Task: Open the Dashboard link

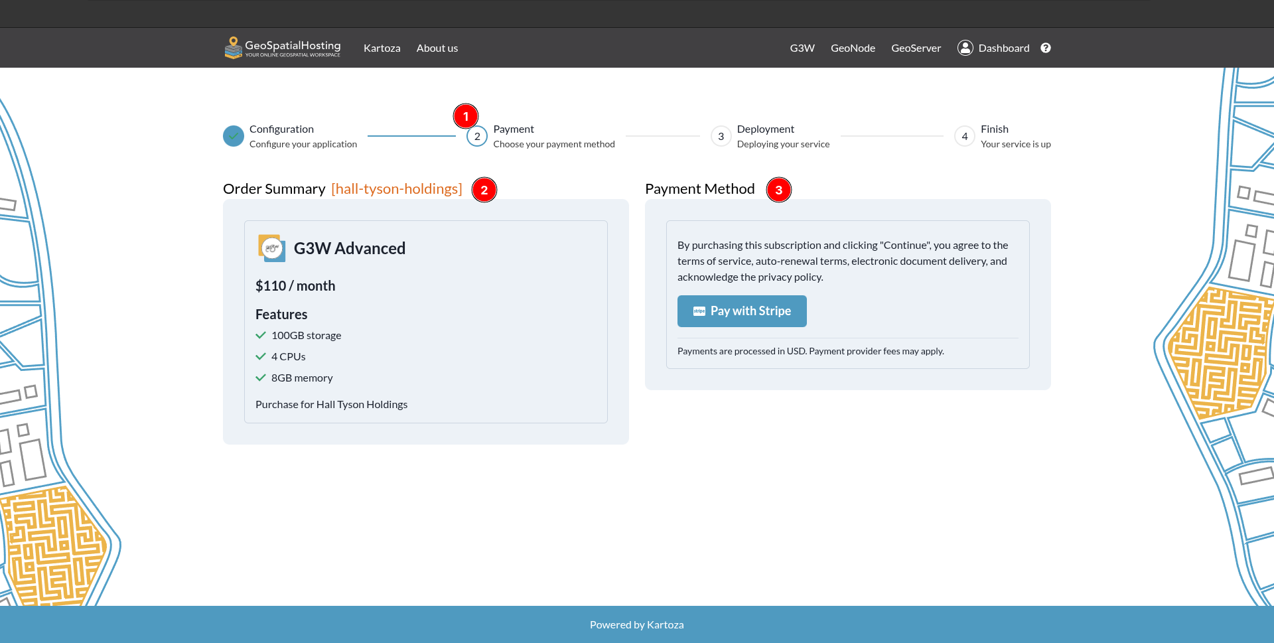Action: [1003, 48]
